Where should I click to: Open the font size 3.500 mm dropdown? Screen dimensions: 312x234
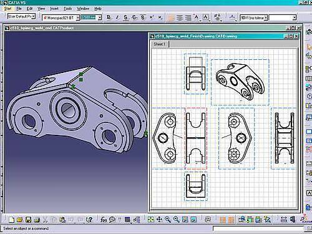(100, 17)
